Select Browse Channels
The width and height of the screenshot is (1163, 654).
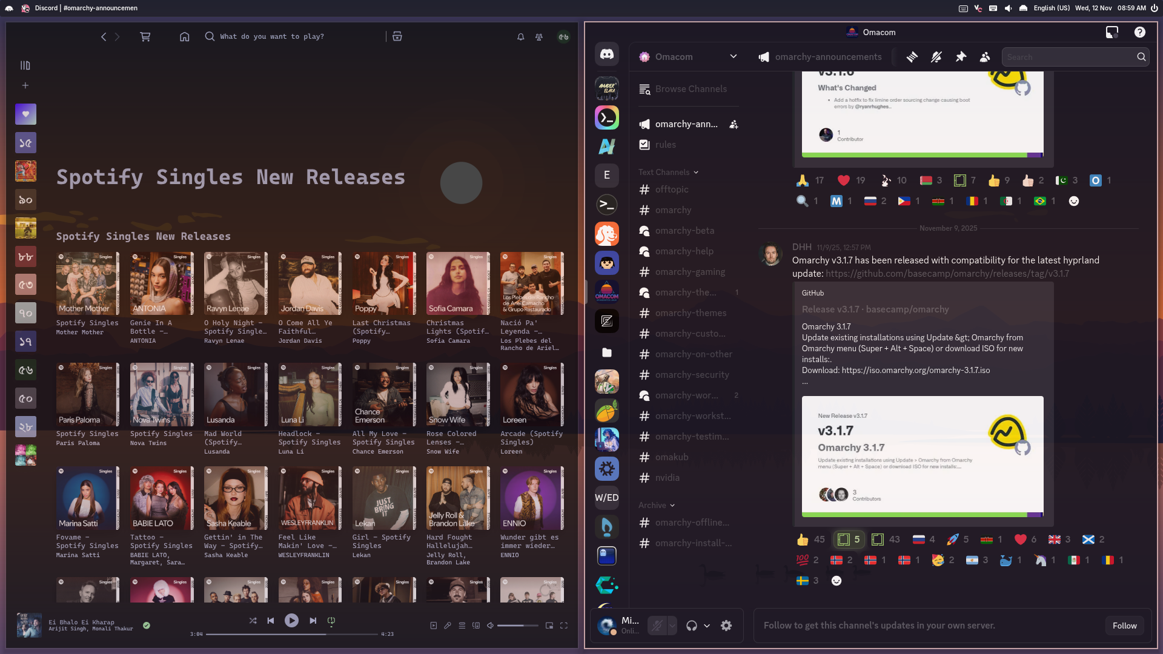point(691,89)
